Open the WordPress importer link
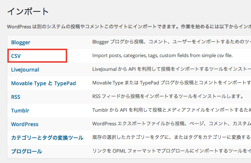The image size is (251, 163). (x=25, y=124)
